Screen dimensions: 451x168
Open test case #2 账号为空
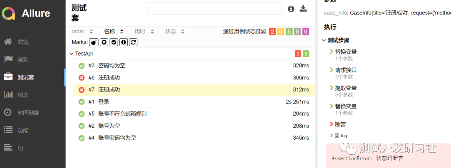(x=194, y=126)
